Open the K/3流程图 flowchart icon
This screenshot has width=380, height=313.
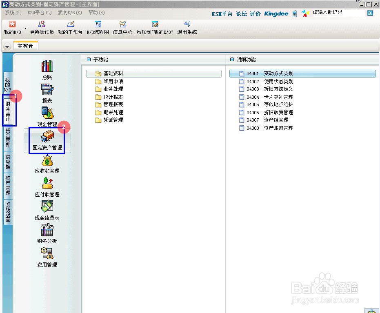(98, 28)
